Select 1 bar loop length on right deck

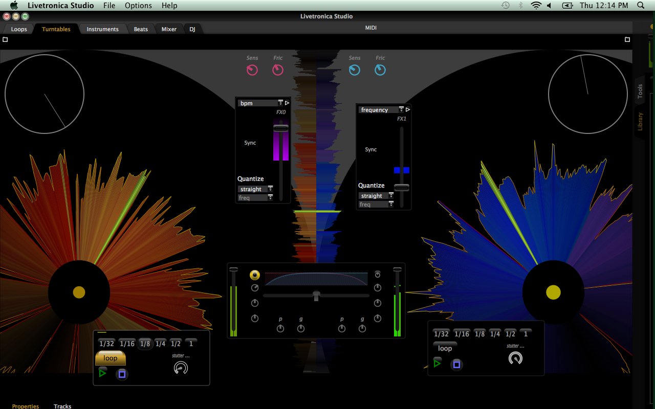point(525,334)
